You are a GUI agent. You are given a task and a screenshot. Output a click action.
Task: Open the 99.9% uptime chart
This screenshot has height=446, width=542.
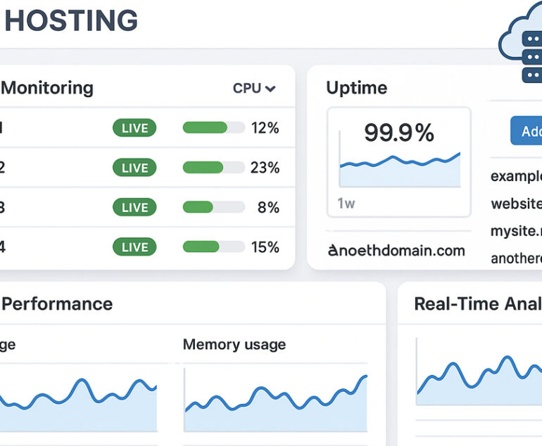click(x=399, y=160)
